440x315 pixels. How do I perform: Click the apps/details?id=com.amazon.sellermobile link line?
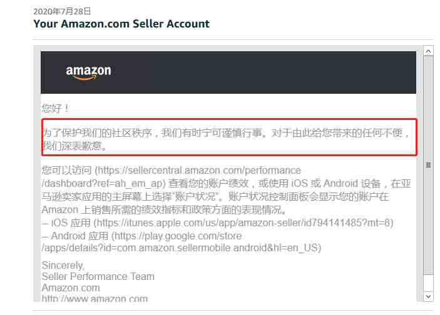(x=181, y=248)
